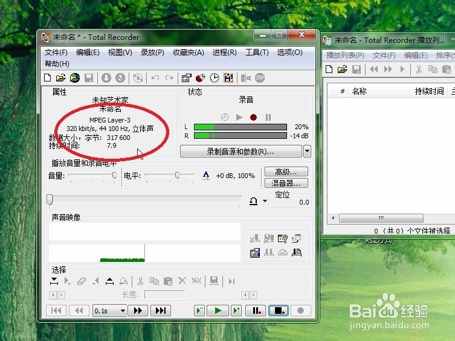Click the playlist window open folder icon
The height and width of the screenshot is (341, 455).
343,69
